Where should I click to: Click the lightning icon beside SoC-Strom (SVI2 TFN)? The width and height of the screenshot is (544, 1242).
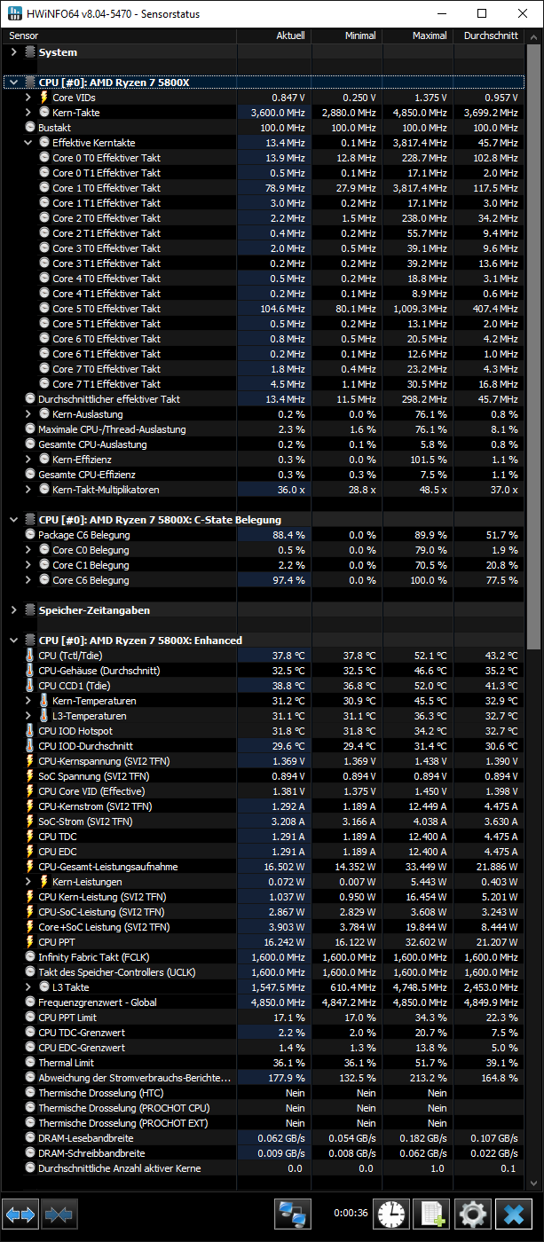tap(30, 821)
